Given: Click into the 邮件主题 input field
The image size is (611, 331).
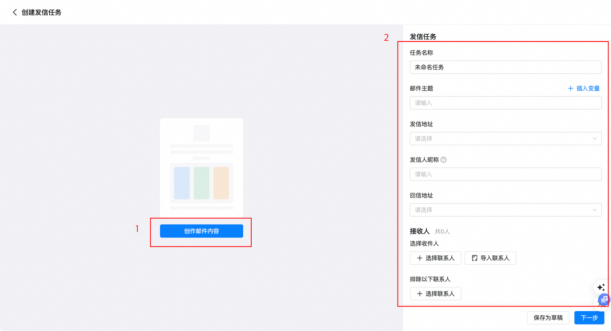Looking at the screenshot, I should pyautogui.click(x=506, y=103).
